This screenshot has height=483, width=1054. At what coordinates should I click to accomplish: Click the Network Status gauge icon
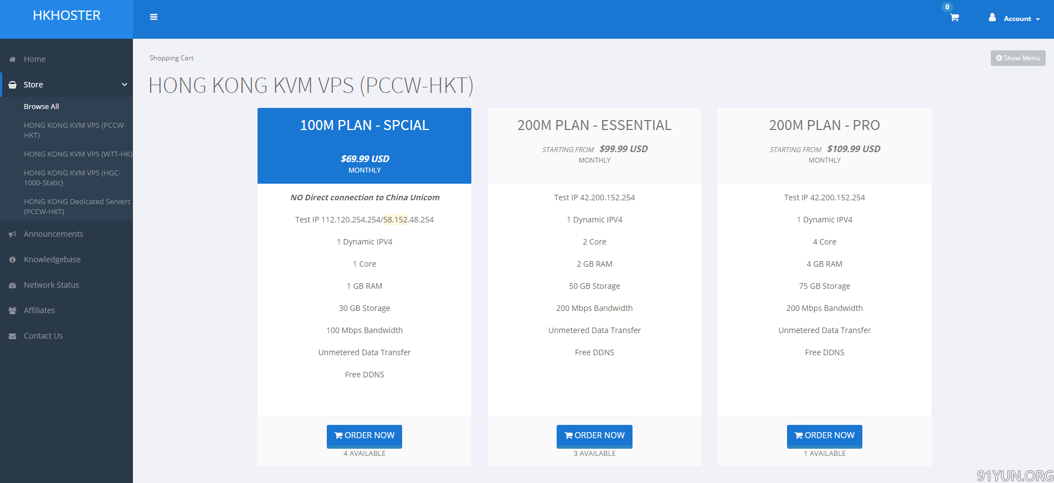click(x=12, y=285)
